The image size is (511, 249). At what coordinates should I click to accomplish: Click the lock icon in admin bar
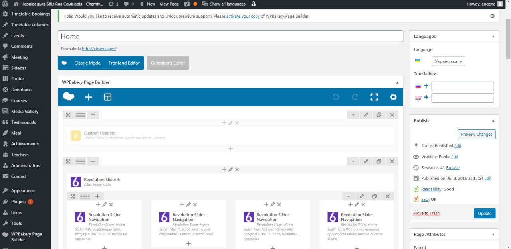[x=253, y=4]
